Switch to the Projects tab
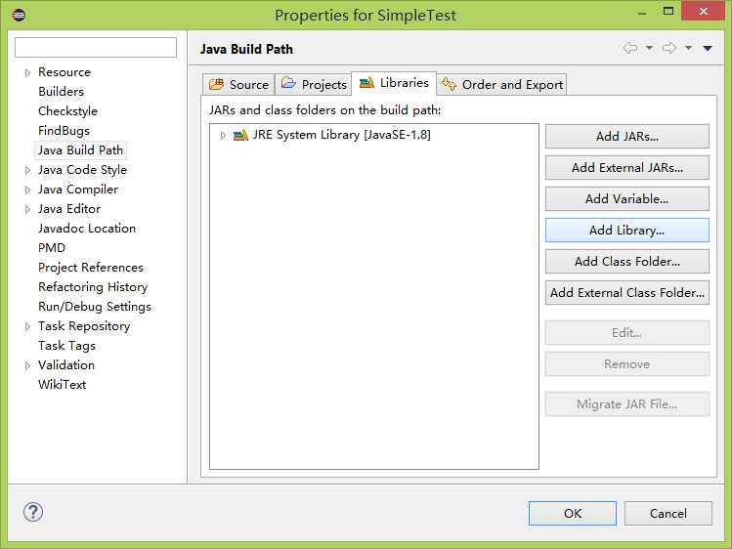The image size is (732, 549). coord(314,84)
